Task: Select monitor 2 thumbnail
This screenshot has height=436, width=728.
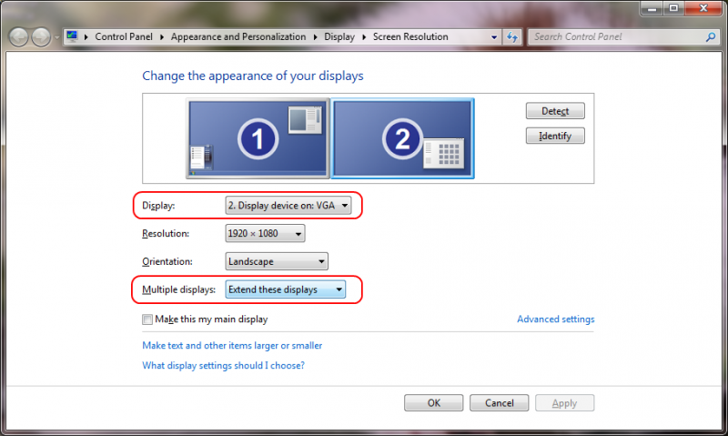Action: click(x=402, y=138)
